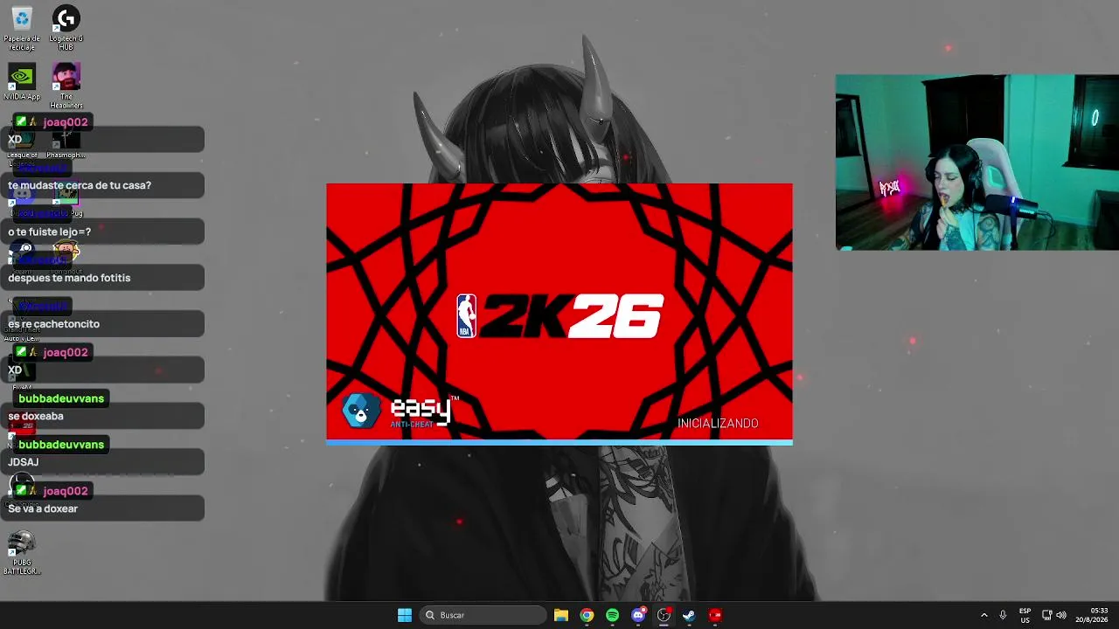Launch Logitech G HUB from the desktop
Screen dimensions: 1119x629
coord(66,26)
